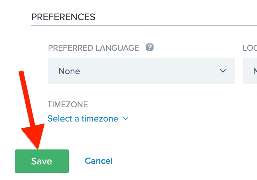Open the partially visible Locale dropdown
257x180 pixels.
250,71
